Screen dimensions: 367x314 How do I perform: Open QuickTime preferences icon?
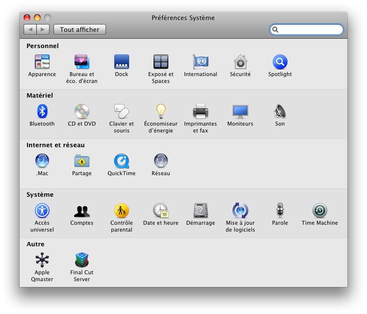pos(122,161)
